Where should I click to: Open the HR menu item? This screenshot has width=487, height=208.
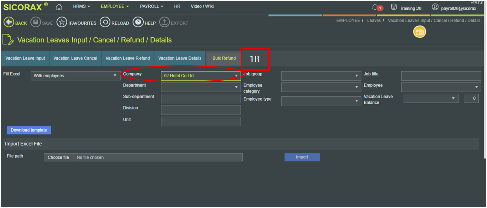click(x=177, y=6)
